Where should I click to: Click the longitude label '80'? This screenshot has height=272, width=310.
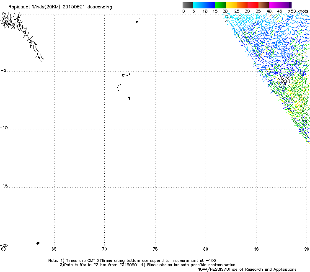tap(206, 249)
